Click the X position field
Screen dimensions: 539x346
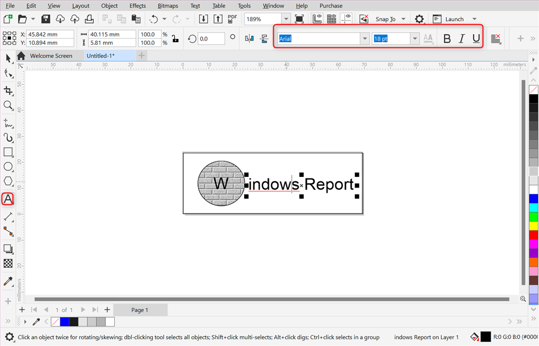coord(50,34)
